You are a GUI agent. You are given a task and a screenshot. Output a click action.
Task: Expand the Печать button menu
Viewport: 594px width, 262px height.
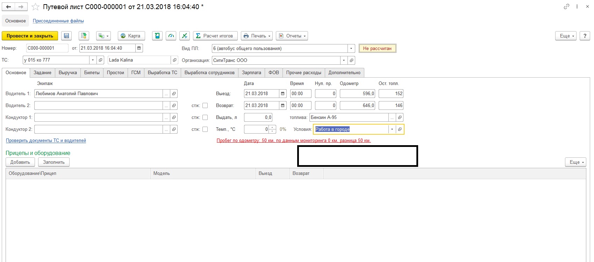[x=257, y=36]
